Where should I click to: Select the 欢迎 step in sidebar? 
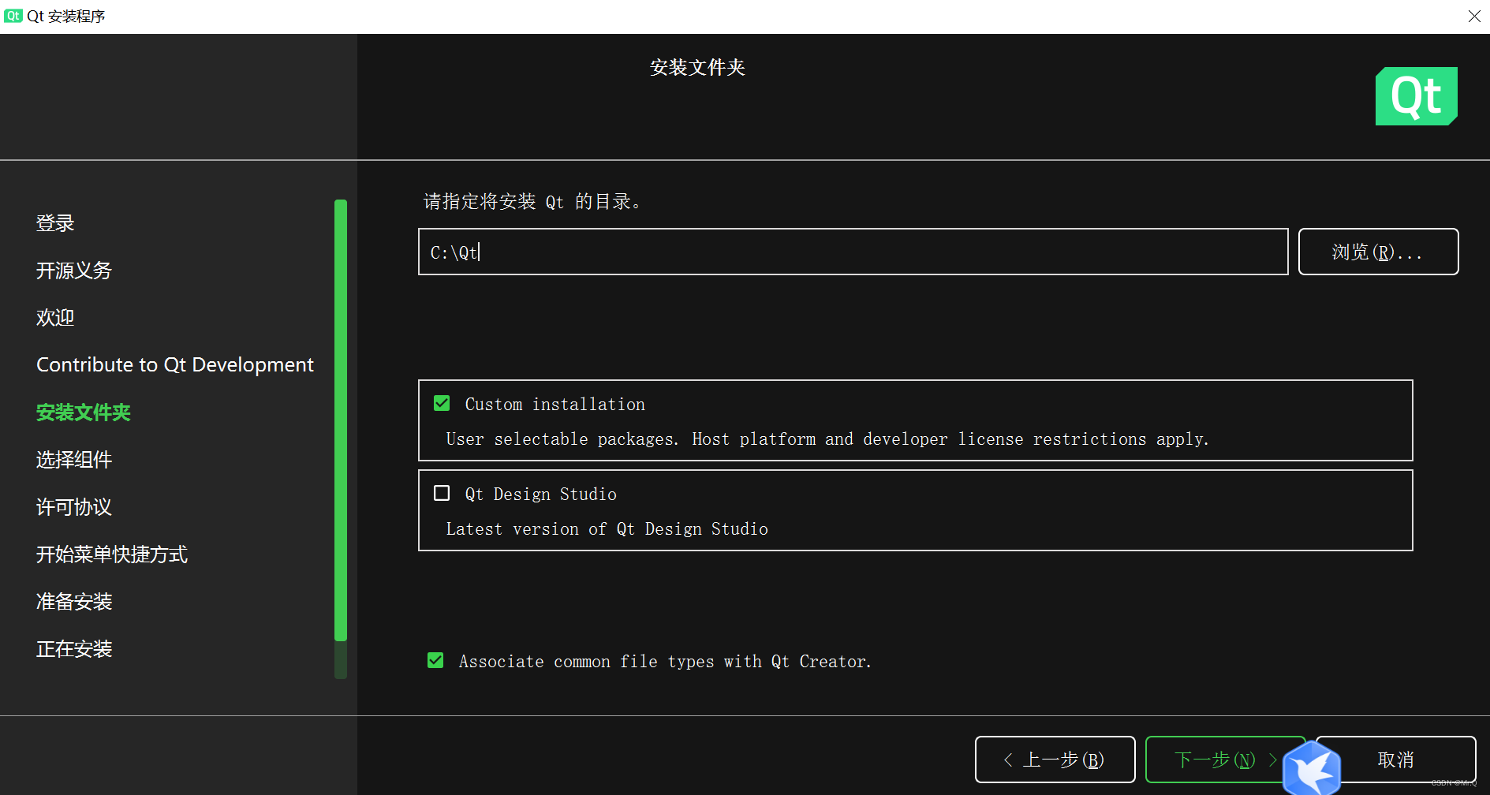[x=55, y=318]
